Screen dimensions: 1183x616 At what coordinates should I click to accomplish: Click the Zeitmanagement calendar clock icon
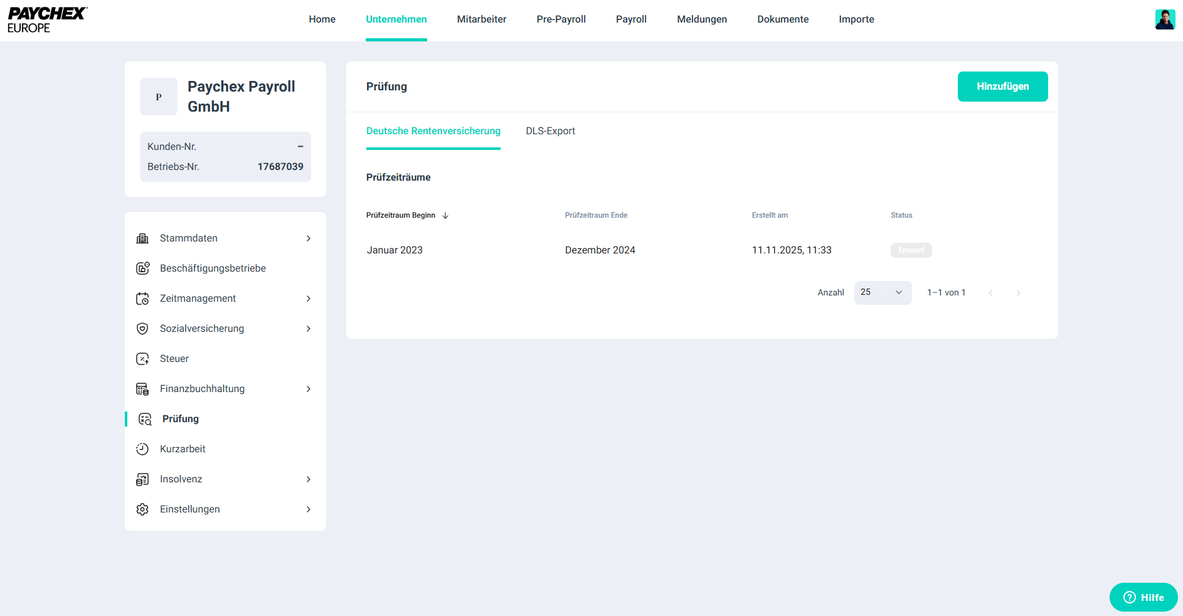[x=142, y=299]
